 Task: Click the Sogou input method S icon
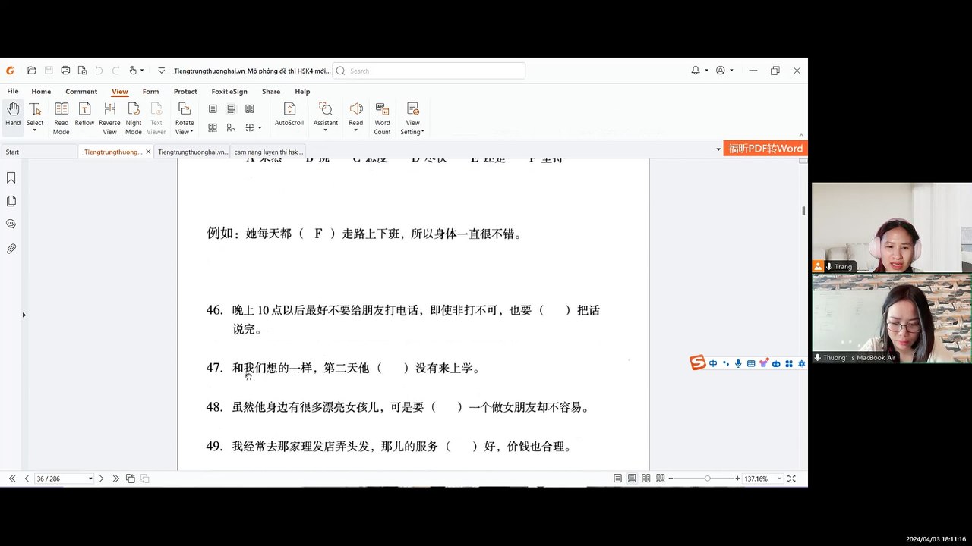click(x=698, y=362)
